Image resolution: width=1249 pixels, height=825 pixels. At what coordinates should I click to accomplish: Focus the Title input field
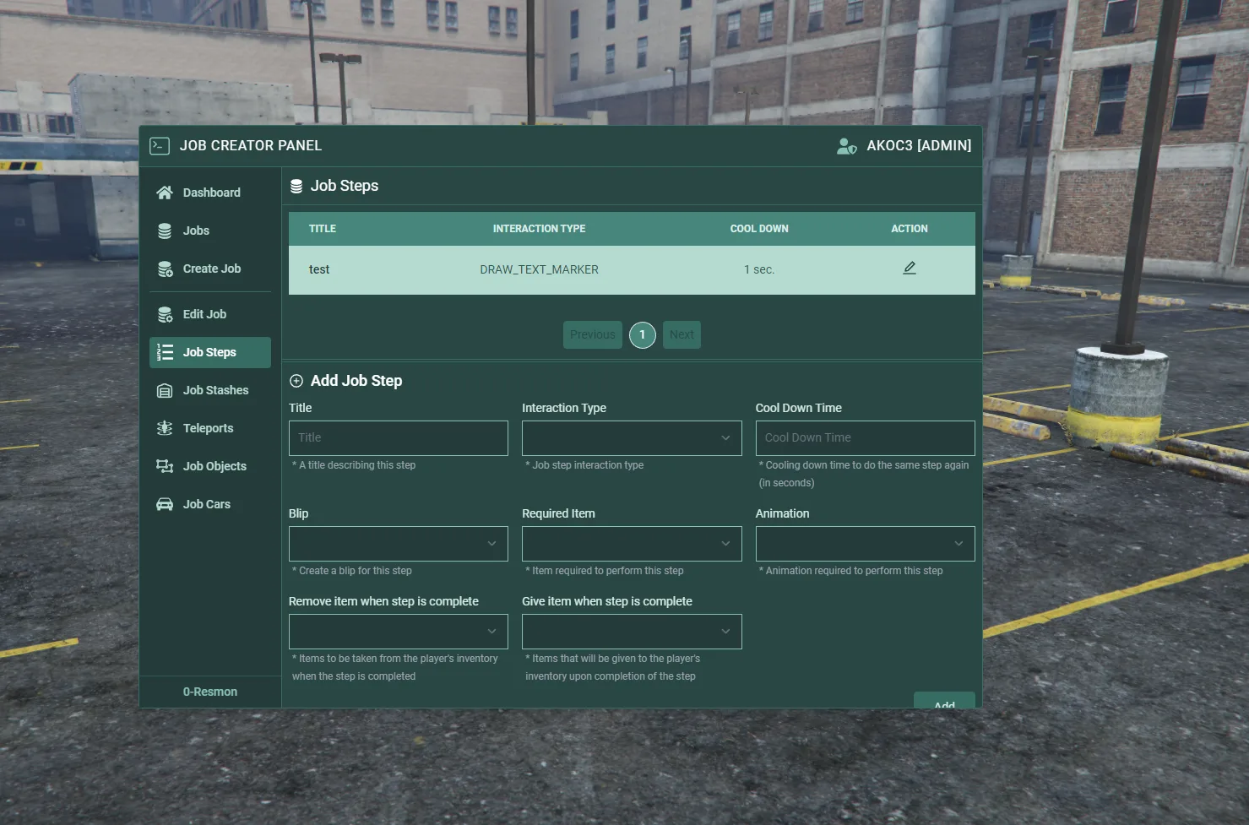tap(399, 438)
